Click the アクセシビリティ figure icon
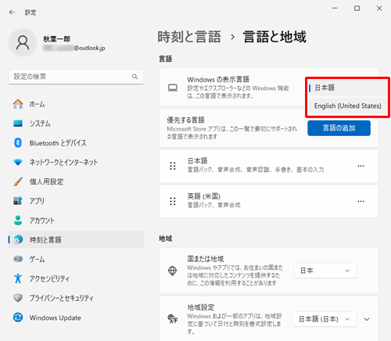 coord(18,278)
